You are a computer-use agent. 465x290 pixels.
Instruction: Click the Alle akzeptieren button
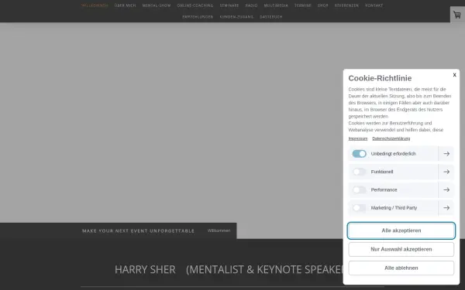(401, 230)
